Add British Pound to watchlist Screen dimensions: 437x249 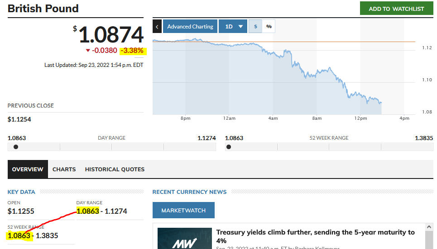pos(396,9)
